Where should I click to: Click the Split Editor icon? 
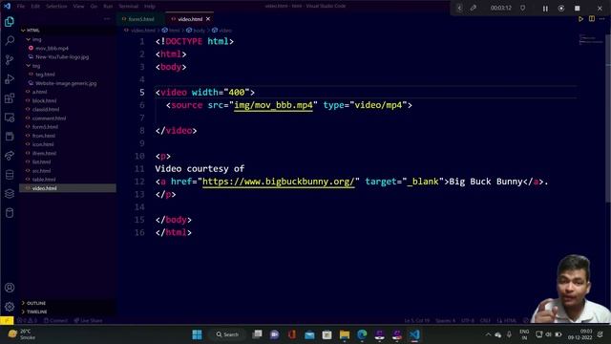(x=592, y=19)
